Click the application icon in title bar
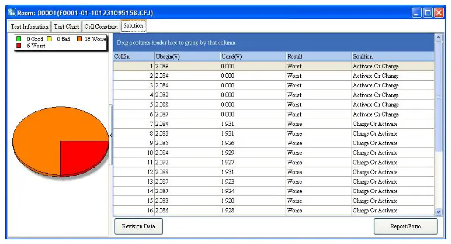 [x=12, y=13]
